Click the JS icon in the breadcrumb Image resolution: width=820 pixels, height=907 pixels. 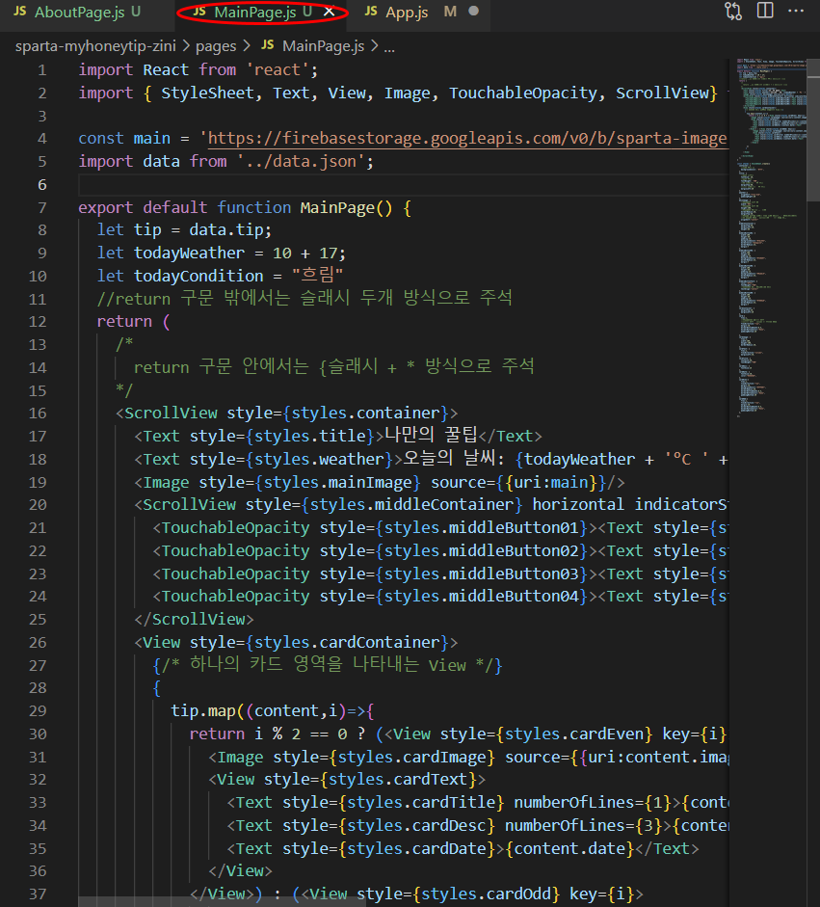click(x=268, y=45)
